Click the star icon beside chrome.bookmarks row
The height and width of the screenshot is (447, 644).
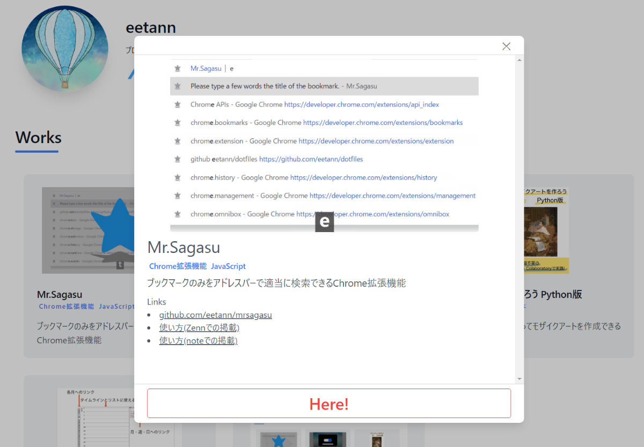pos(177,123)
